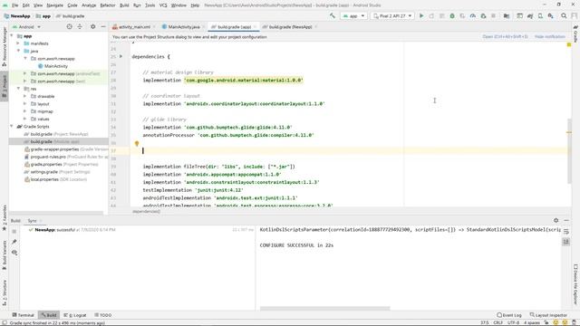Toggle soft-wrap icon in Build output
580x326 pixels.
tap(566, 232)
